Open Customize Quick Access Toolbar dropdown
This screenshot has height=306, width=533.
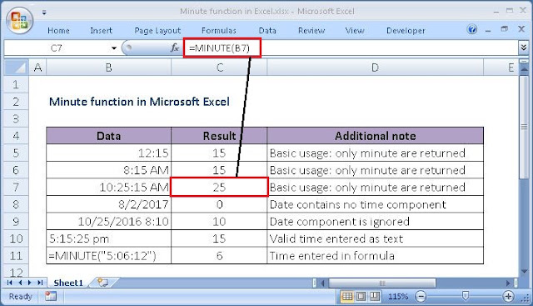click(44, 13)
